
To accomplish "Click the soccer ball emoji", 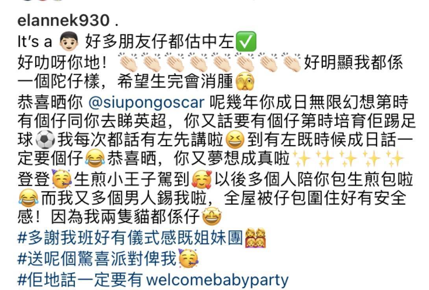I will (45, 139).
